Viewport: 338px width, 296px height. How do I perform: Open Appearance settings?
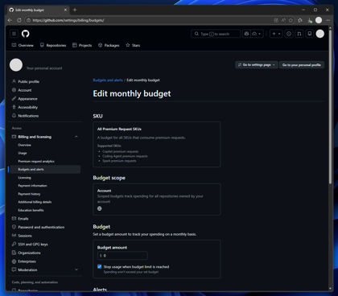click(x=27, y=99)
